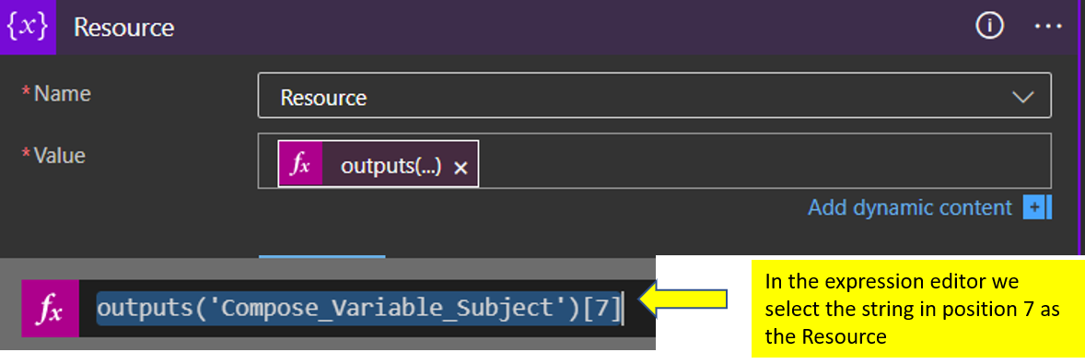Open the ellipsis more options menu
This screenshot has width=1085, height=364.
coord(1047,27)
